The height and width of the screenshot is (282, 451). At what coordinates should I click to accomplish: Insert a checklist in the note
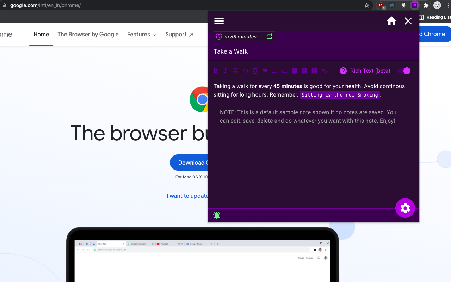pos(324,71)
